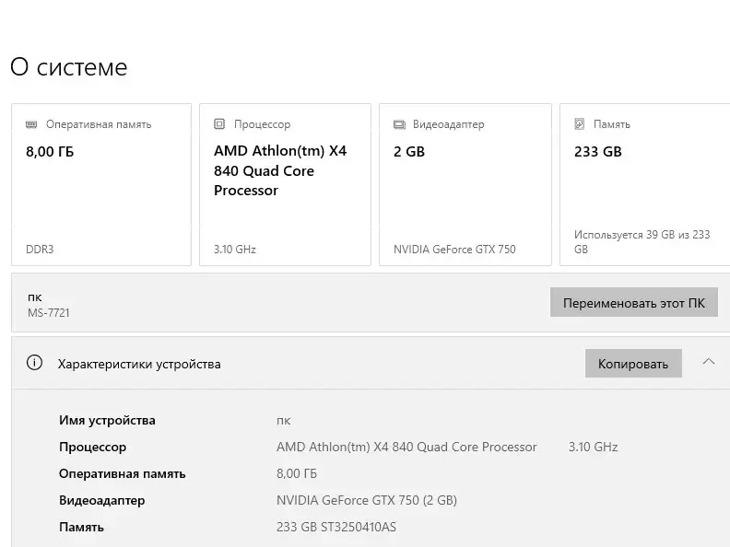Click the Видеоадаптер graphics card icon
Image resolution: width=730 pixels, height=547 pixels.
[399, 124]
